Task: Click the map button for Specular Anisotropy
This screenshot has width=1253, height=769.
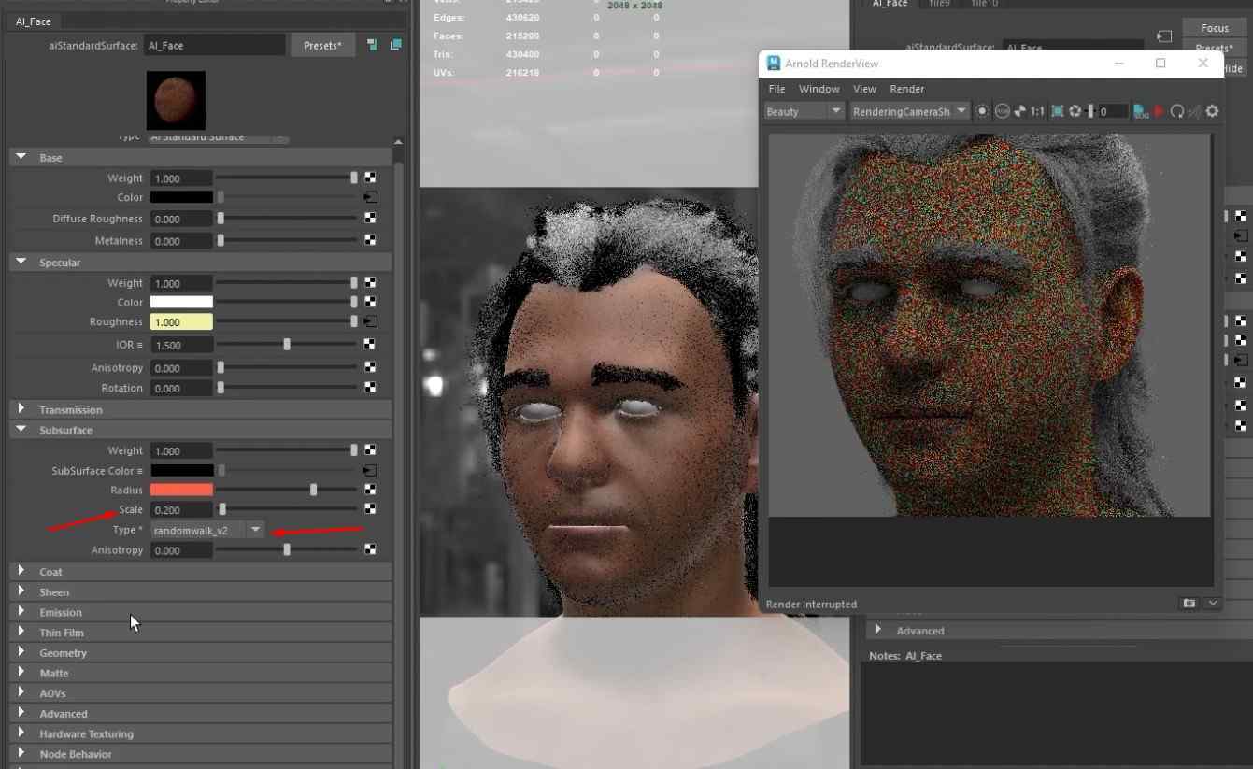Action: (x=370, y=367)
